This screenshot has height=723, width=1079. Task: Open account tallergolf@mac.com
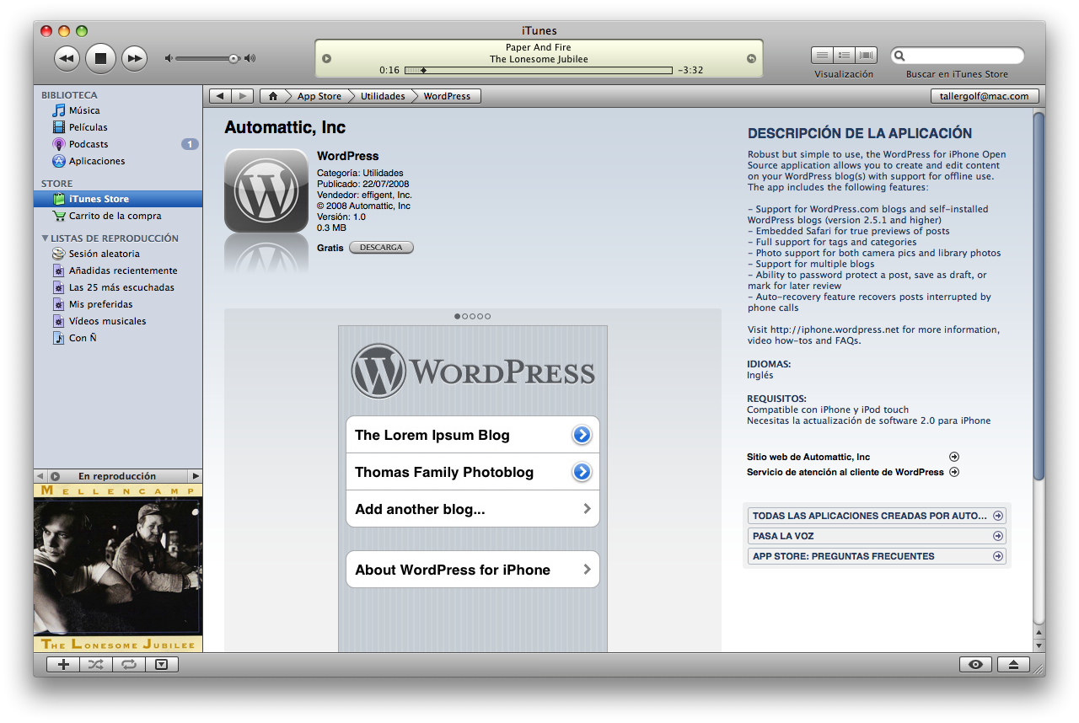pos(985,96)
